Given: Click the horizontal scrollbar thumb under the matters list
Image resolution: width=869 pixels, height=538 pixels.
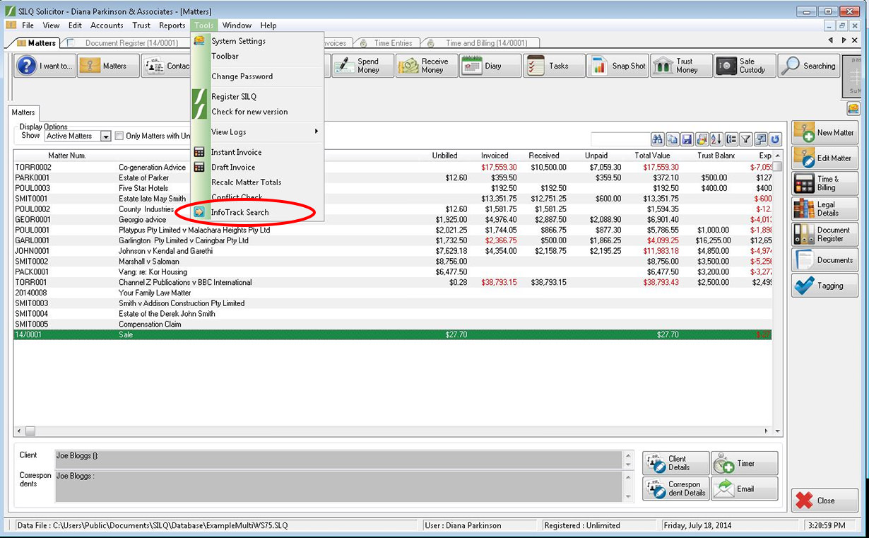Looking at the screenshot, I should tap(30, 431).
